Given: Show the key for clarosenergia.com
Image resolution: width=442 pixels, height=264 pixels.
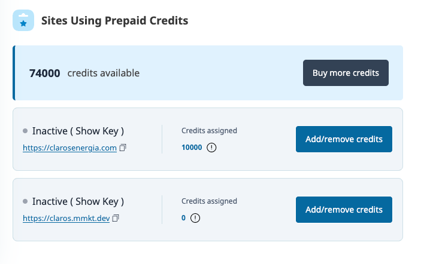Looking at the screenshot, I should (99, 131).
